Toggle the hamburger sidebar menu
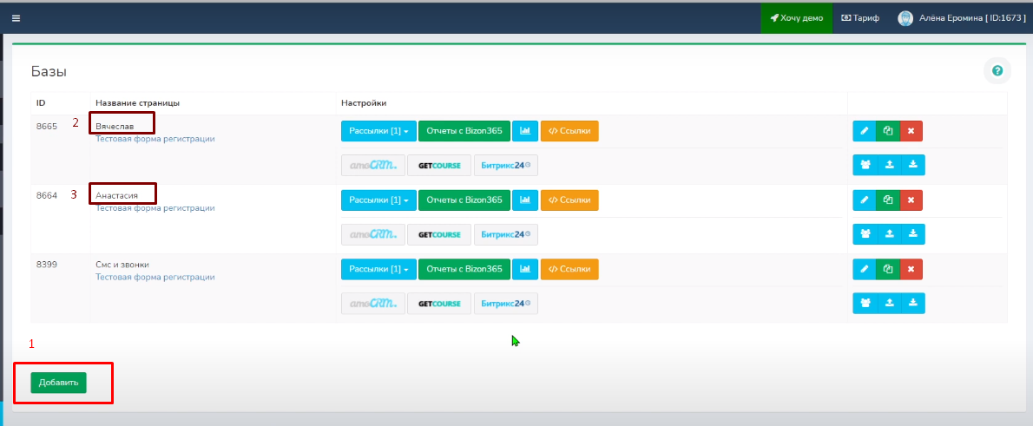This screenshot has width=1033, height=426. click(16, 18)
